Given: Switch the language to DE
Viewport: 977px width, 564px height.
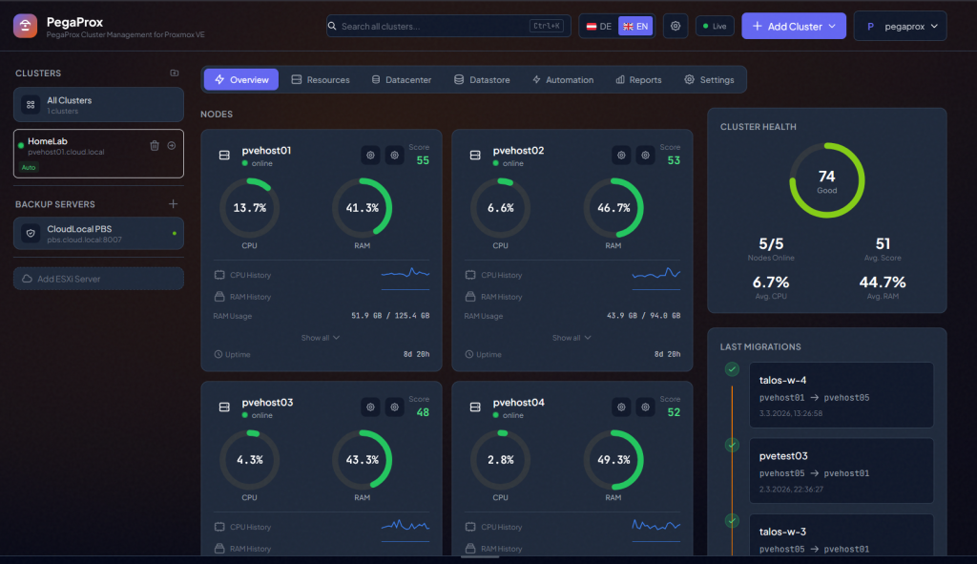Looking at the screenshot, I should [599, 26].
